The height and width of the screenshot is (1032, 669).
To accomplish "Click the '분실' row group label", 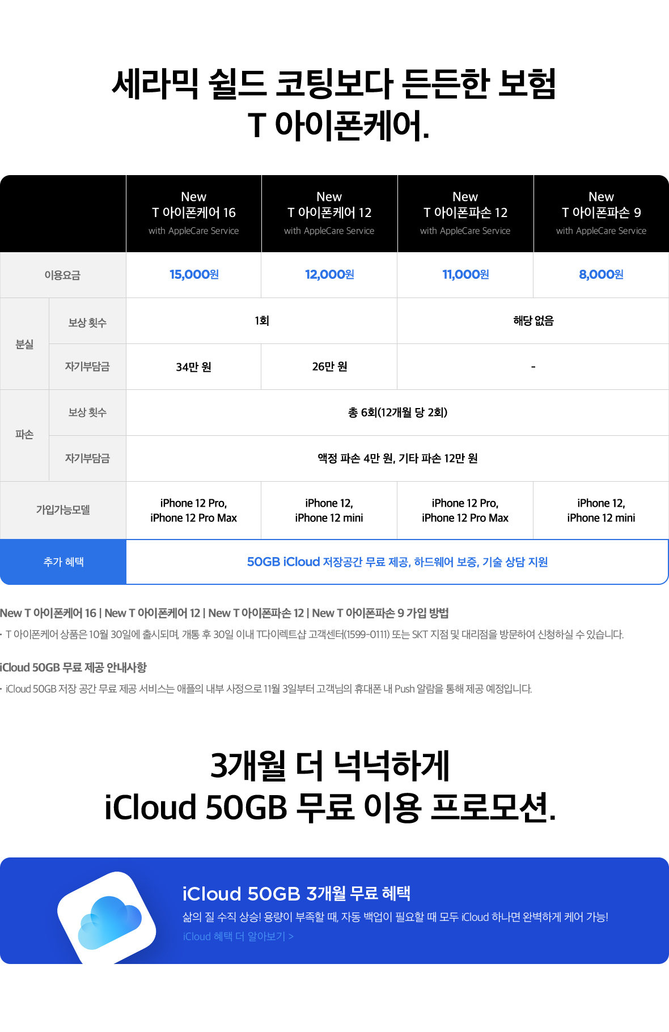I will (x=24, y=344).
